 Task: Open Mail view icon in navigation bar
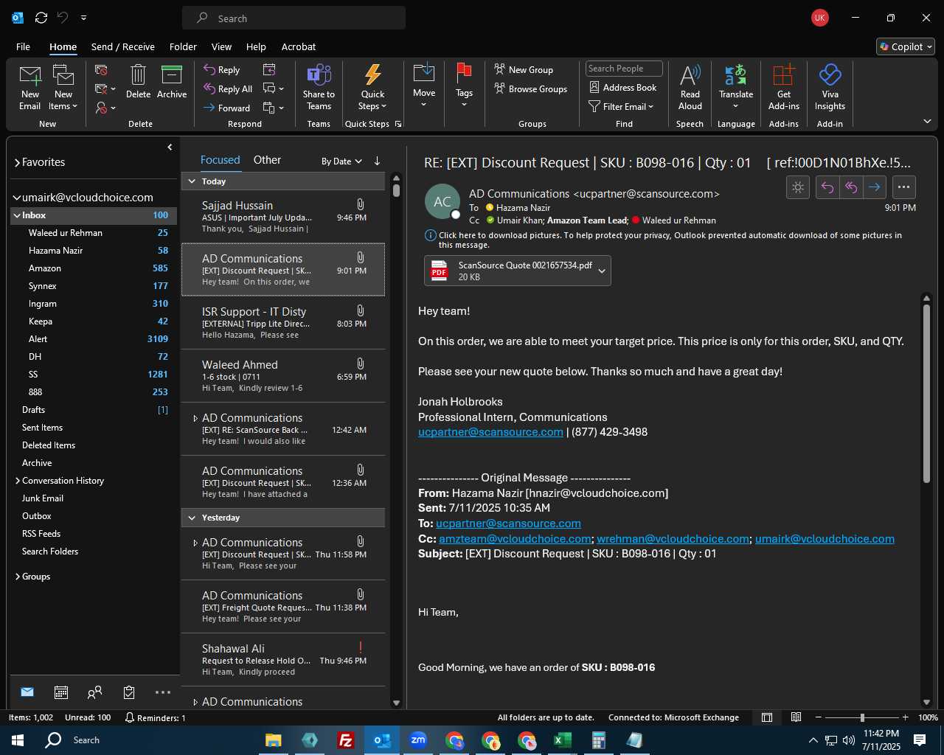click(x=27, y=692)
